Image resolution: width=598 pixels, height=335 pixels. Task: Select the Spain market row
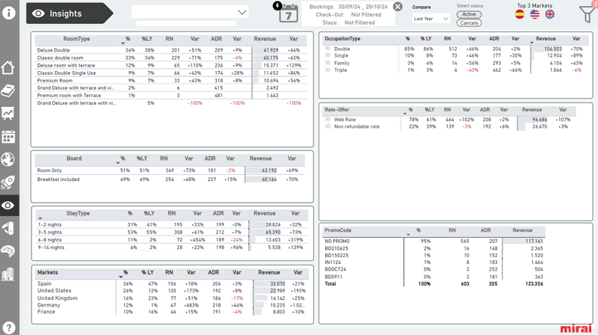tap(171, 283)
